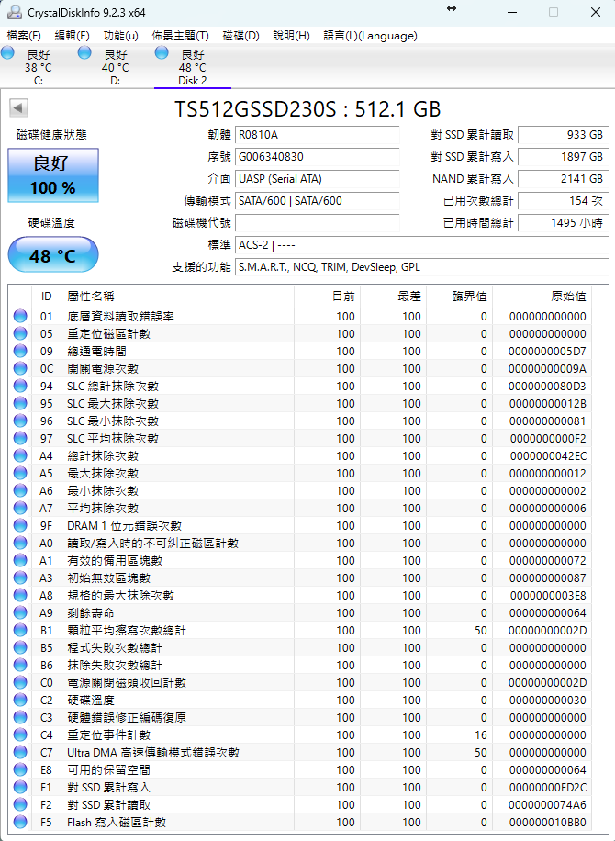615x841 pixels.
Task: Click the status icon for SLC 最大抹除次數
Action: coord(20,403)
